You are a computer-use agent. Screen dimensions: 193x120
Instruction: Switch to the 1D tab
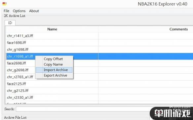[10, 23]
